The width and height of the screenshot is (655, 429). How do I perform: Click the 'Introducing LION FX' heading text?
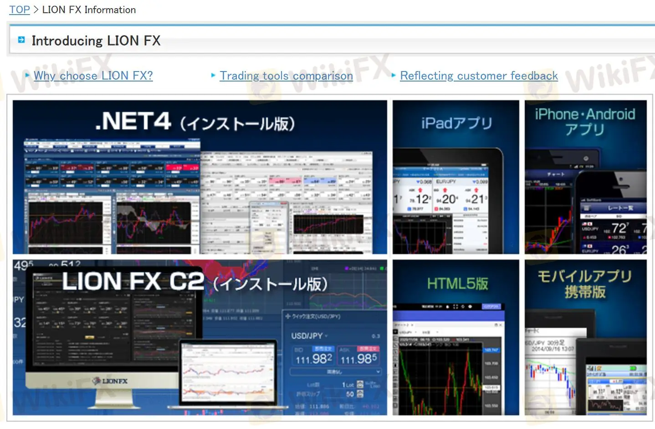point(96,41)
